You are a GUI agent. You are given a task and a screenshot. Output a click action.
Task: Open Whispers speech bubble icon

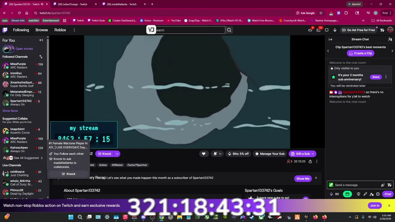pyautogui.click(x=327, y=30)
